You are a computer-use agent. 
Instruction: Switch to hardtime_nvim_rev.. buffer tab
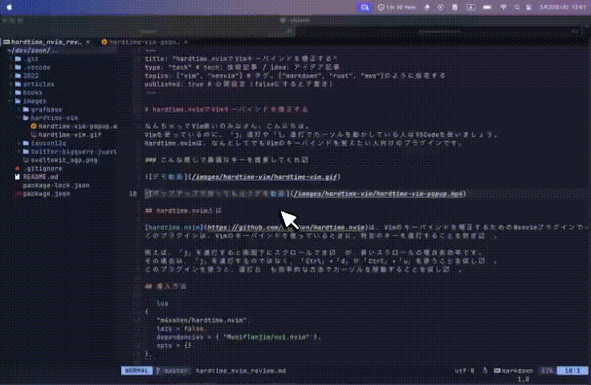[46, 43]
